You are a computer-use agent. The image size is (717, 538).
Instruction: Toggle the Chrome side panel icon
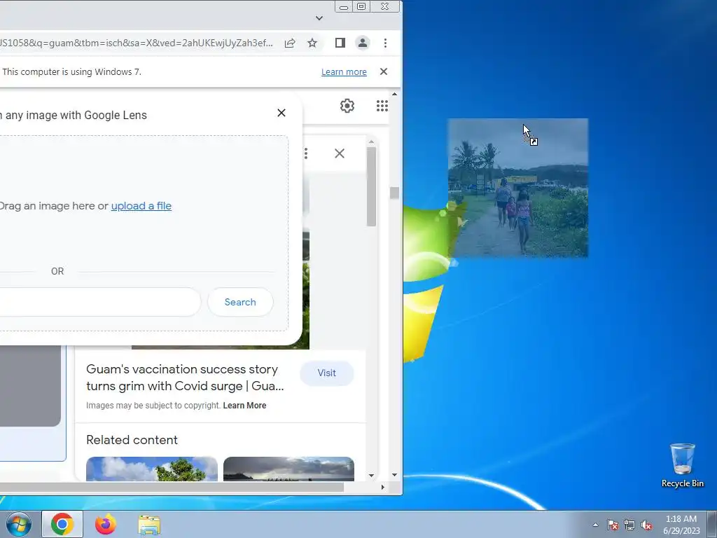click(340, 43)
